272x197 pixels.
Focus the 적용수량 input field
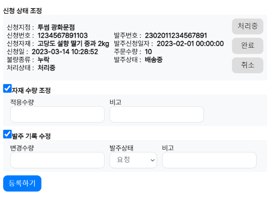[57, 114]
